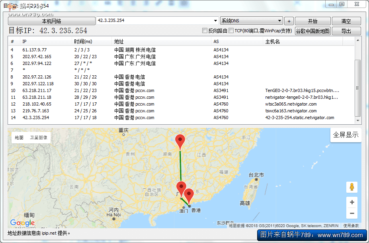Open 全屏显示 fullscreen map
This screenshot has width=369, height=243.
point(346,135)
